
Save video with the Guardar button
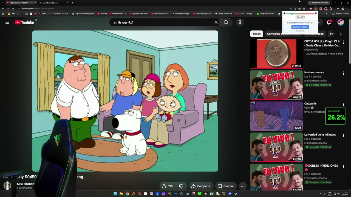pyautogui.click(x=226, y=186)
